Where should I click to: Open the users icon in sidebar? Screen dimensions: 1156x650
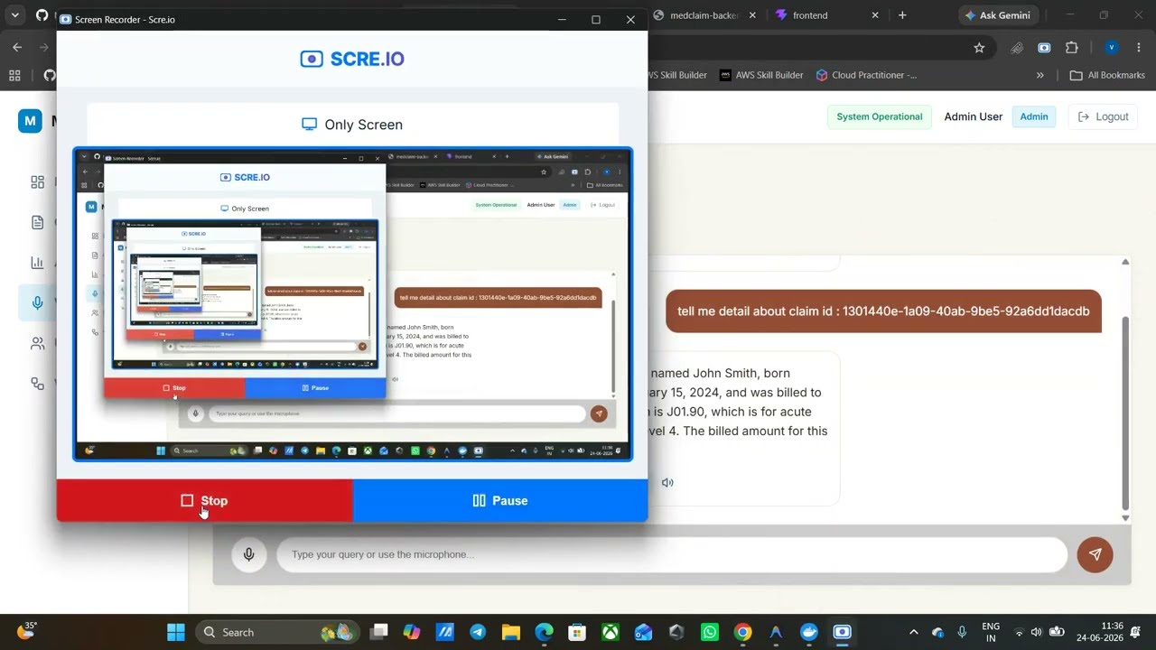point(37,343)
